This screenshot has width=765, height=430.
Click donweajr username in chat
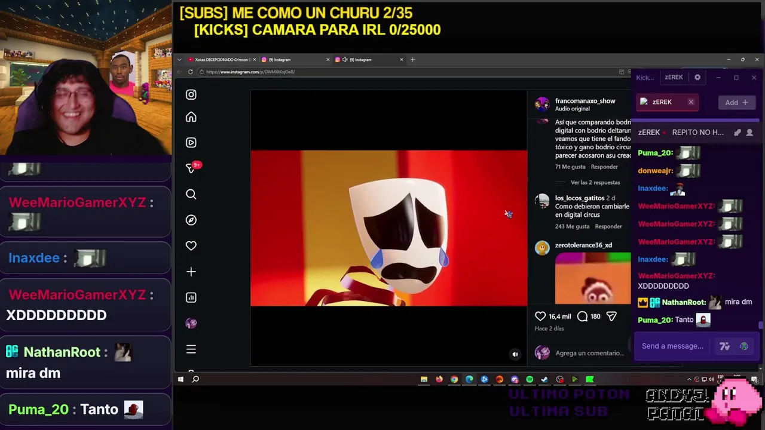(x=656, y=171)
